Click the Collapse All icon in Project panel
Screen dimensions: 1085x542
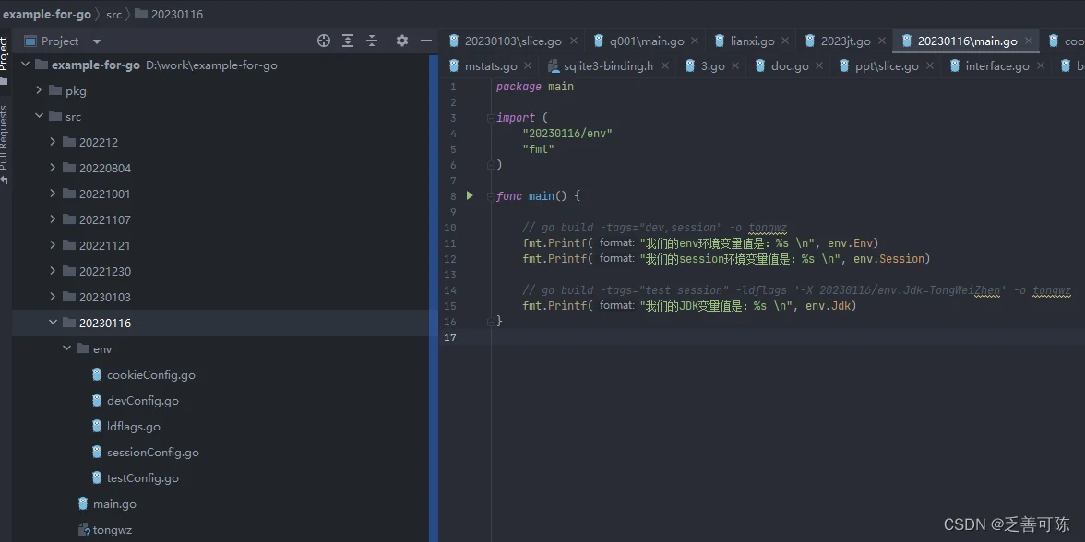point(372,41)
